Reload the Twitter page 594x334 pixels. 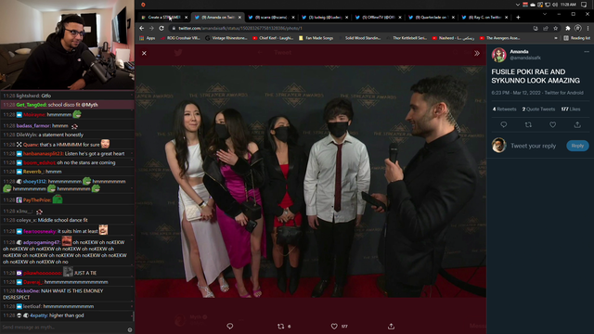tap(161, 29)
